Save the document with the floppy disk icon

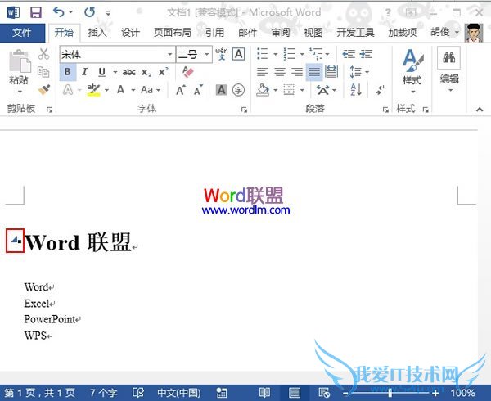point(36,12)
